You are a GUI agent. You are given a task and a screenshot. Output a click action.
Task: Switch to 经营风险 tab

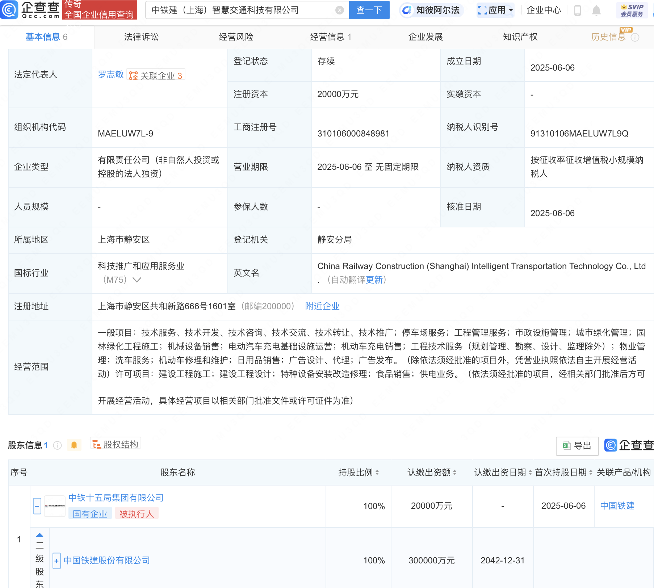point(236,37)
